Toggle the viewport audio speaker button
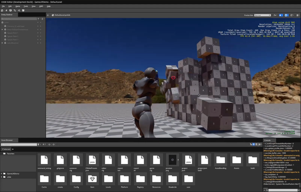Viewport: 301px width, 192px height. pyautogui.click(x=281, y=15)
